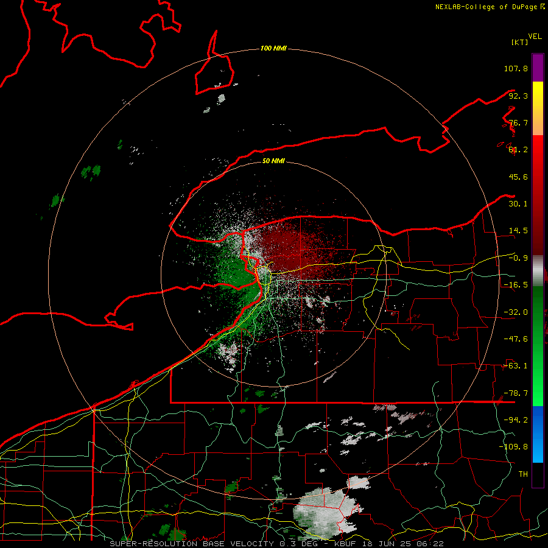Image resolution: width=548 pixels, height=548 pixels.
Task: Select the light cyan color bar segment
Action: click(x=538, y=450)
